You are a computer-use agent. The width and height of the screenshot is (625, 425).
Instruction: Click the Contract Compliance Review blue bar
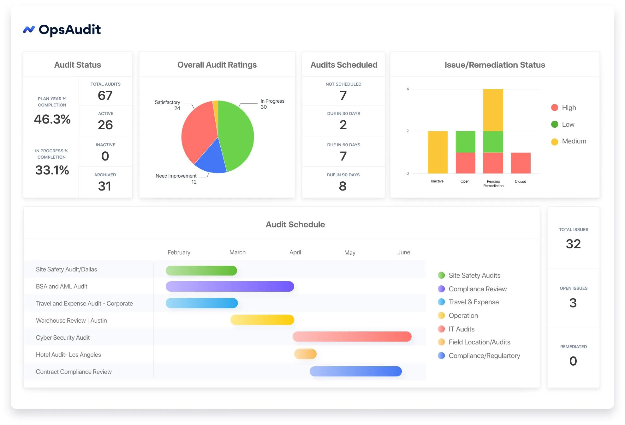coord(356,371)
